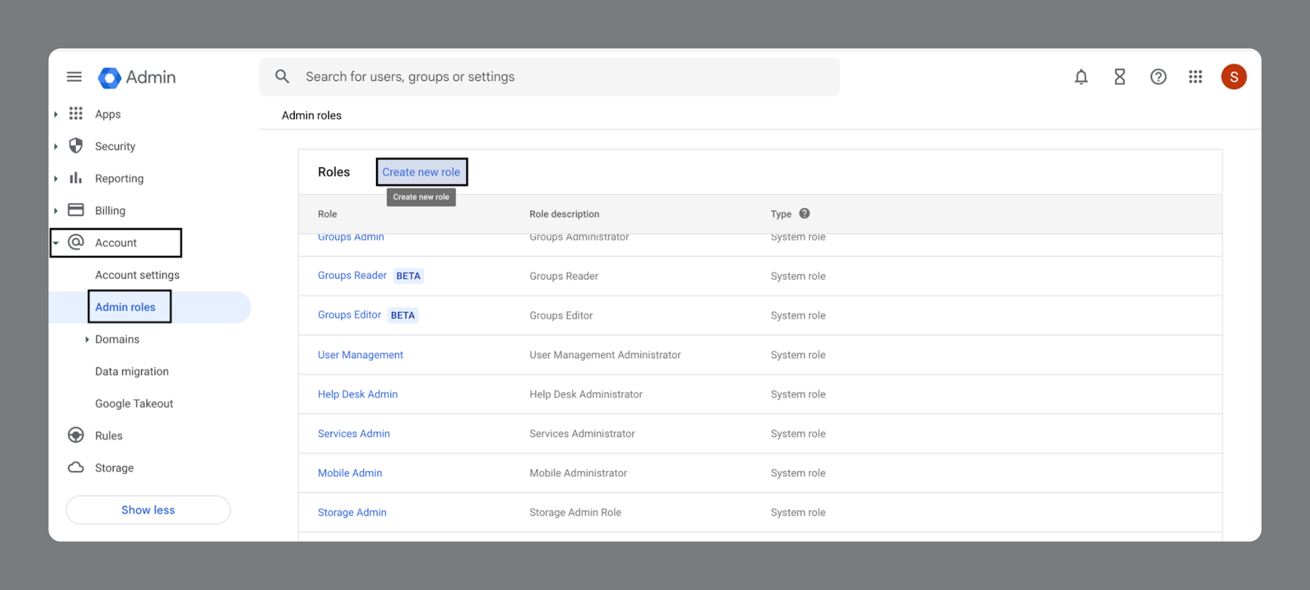Expand the Security section arrow

click(56, 146)
